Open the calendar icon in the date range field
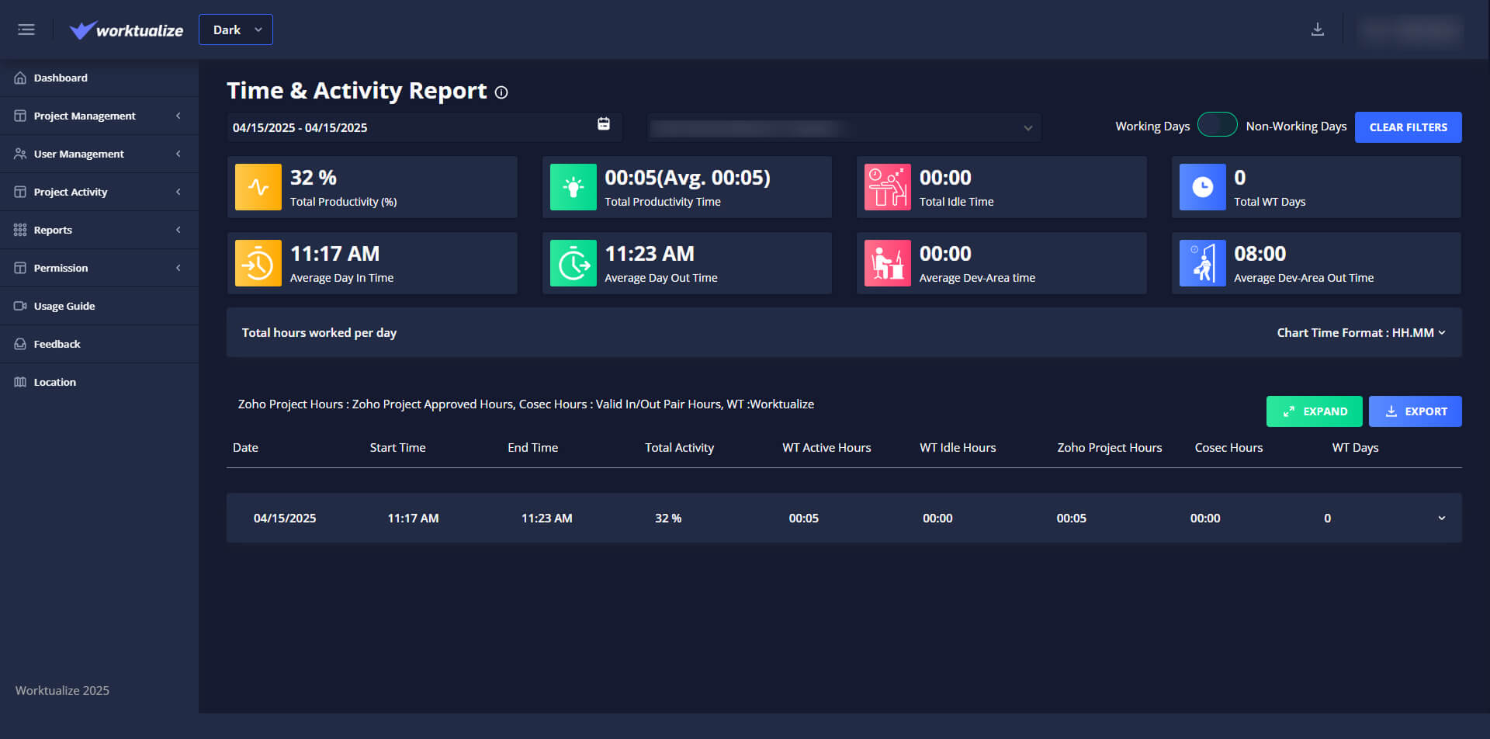1490x739 pixels. coord(603,123)
